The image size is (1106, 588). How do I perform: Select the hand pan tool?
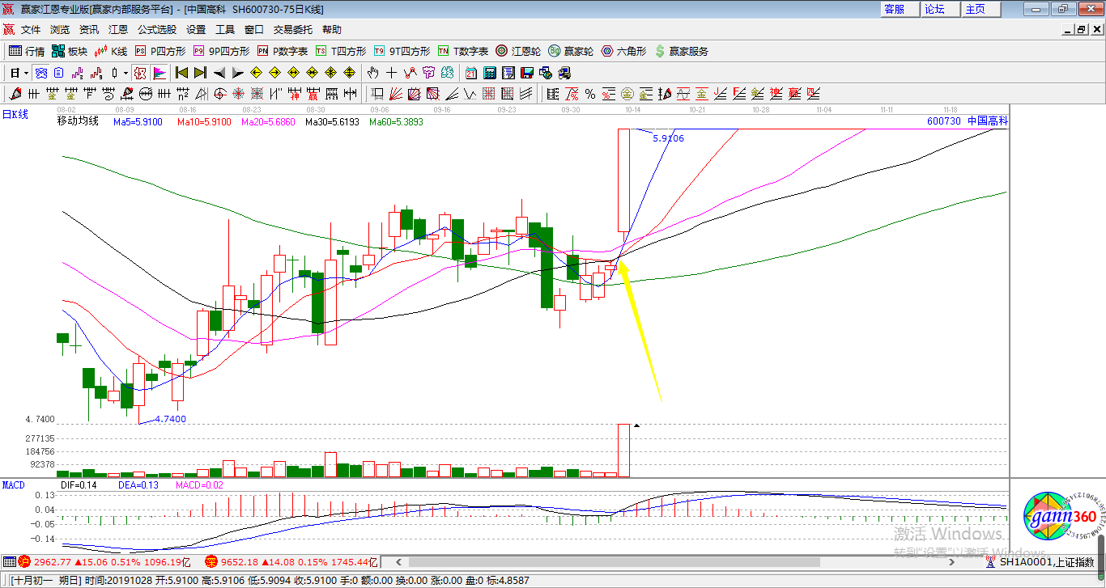click(x=372, y=73)
